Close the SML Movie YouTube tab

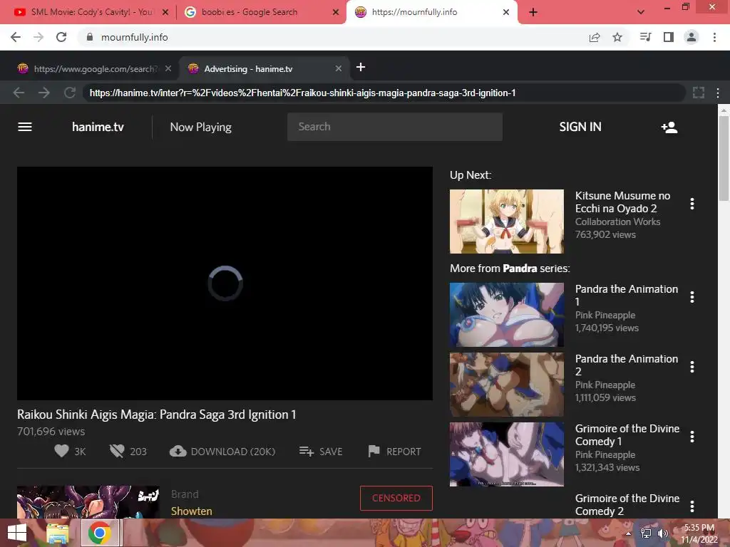pos(165,12)
